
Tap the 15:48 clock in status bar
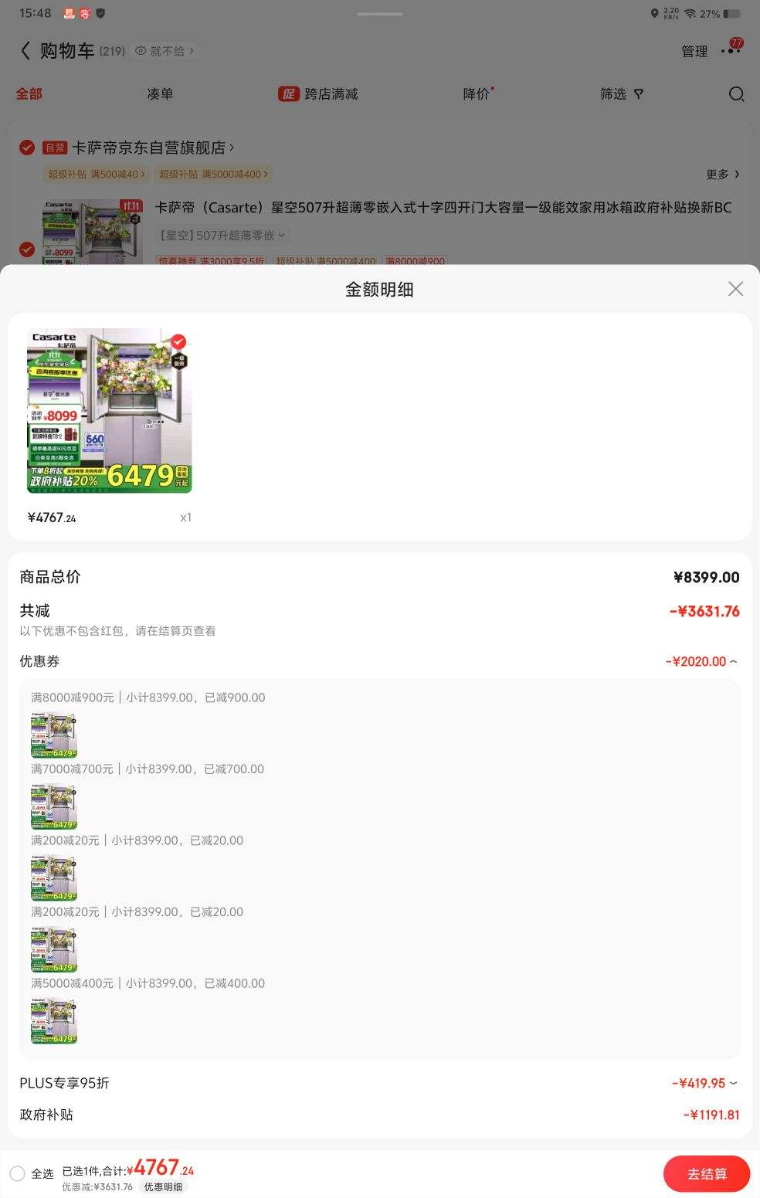(35, 13)
